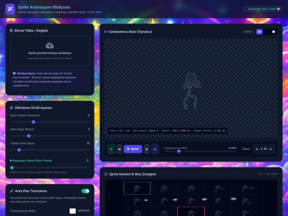Image resolution: width=288 pixels, height=216 pixels.
Task: Click the 1.5x scale value
Action: click(264, 149)
